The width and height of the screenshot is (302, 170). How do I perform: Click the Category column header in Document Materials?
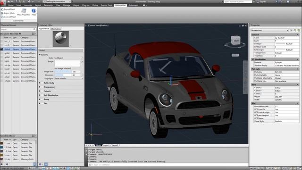click(x=25, y=38)
